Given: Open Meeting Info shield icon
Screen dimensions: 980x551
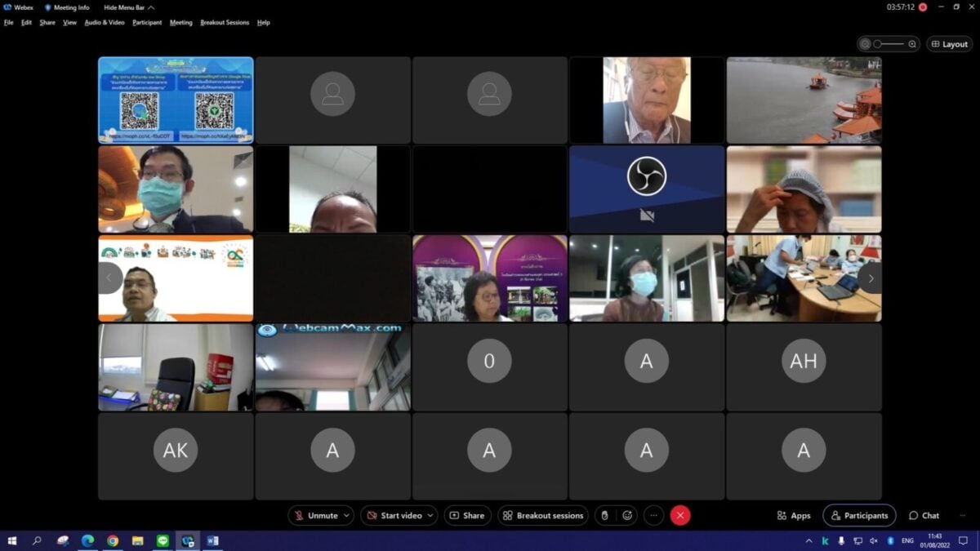Looking at the screenshot, I should [48, 7].
